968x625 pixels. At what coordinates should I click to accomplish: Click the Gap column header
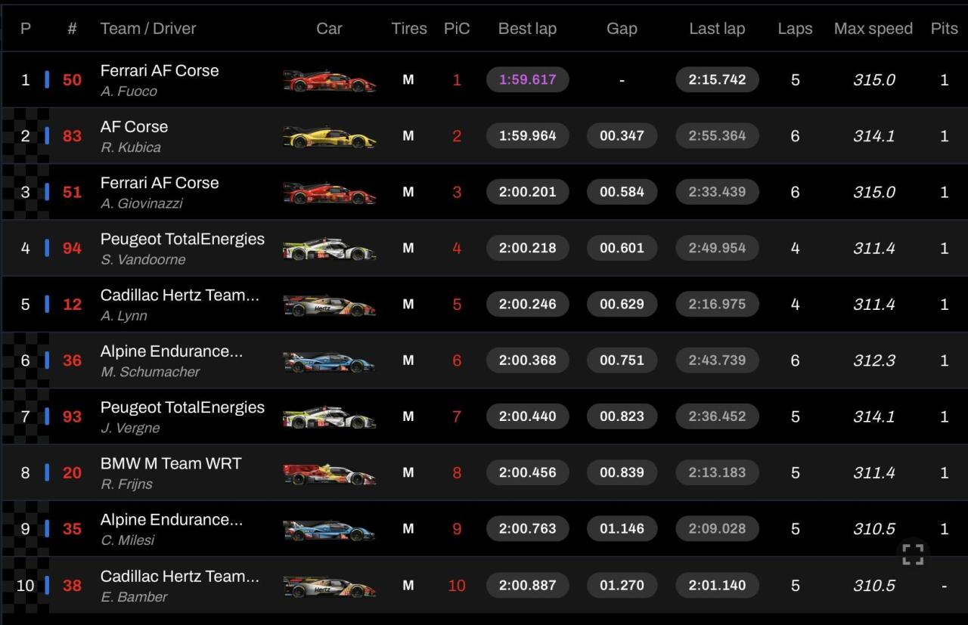click(622, 29)
